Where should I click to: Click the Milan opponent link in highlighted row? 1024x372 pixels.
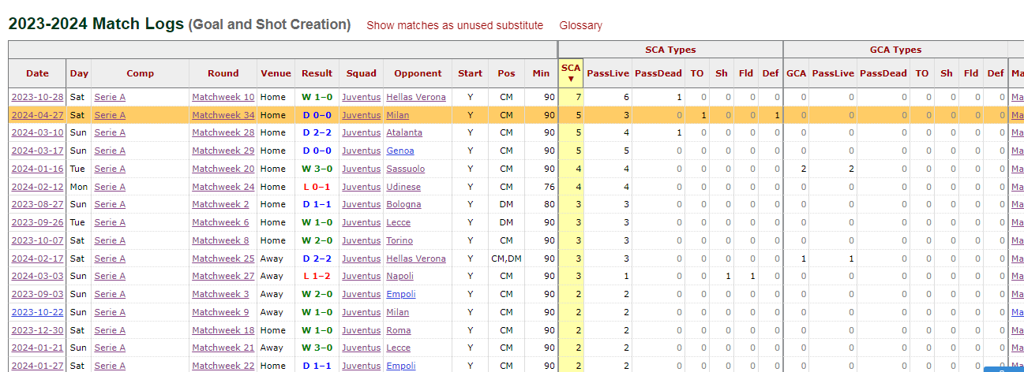[397, 115]
